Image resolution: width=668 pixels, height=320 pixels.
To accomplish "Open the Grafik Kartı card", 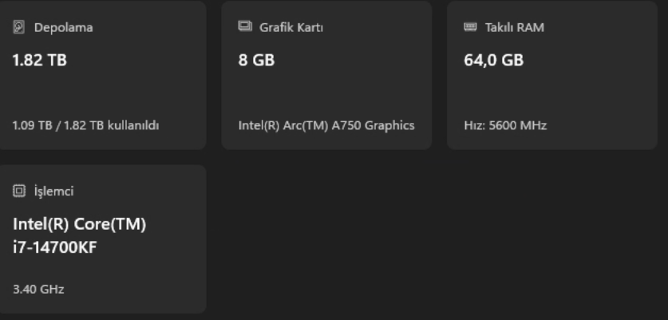I will [x=326, y=75].
